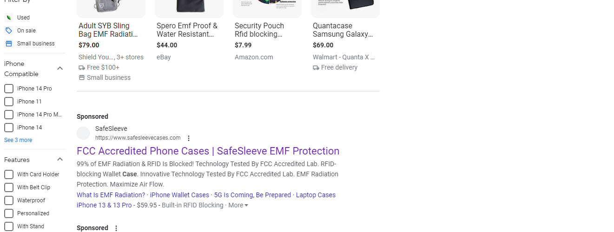Expand the More dropdown in SafeSleeve ad
Image resolution: width=614 pixels, height=232 pixels.
click(238, 205)
